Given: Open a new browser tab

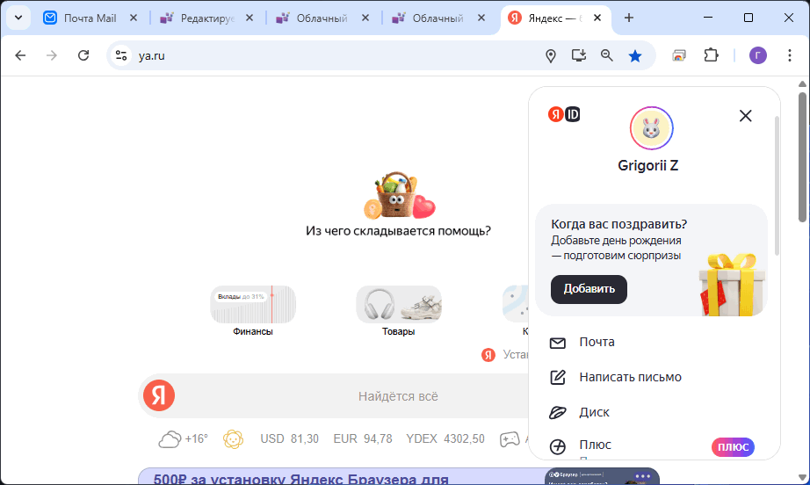Looking at the screenshot, I should pyautogui.click(x=629, y=18).
